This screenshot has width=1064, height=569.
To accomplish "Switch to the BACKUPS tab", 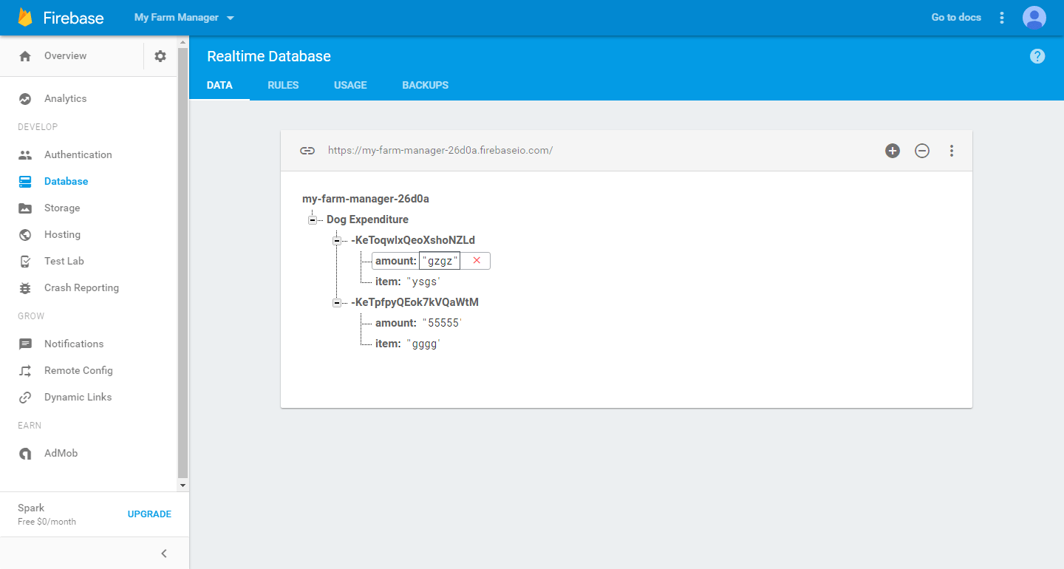I will pos(425,86).
